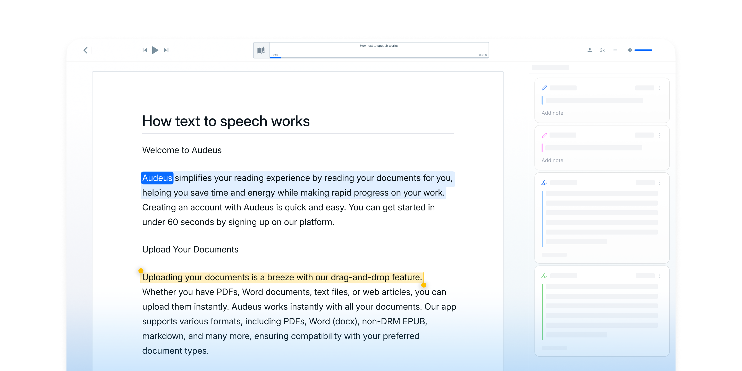Click Add note on the blue pen card
Screen dimensions: 742x371
coord(552,113)
